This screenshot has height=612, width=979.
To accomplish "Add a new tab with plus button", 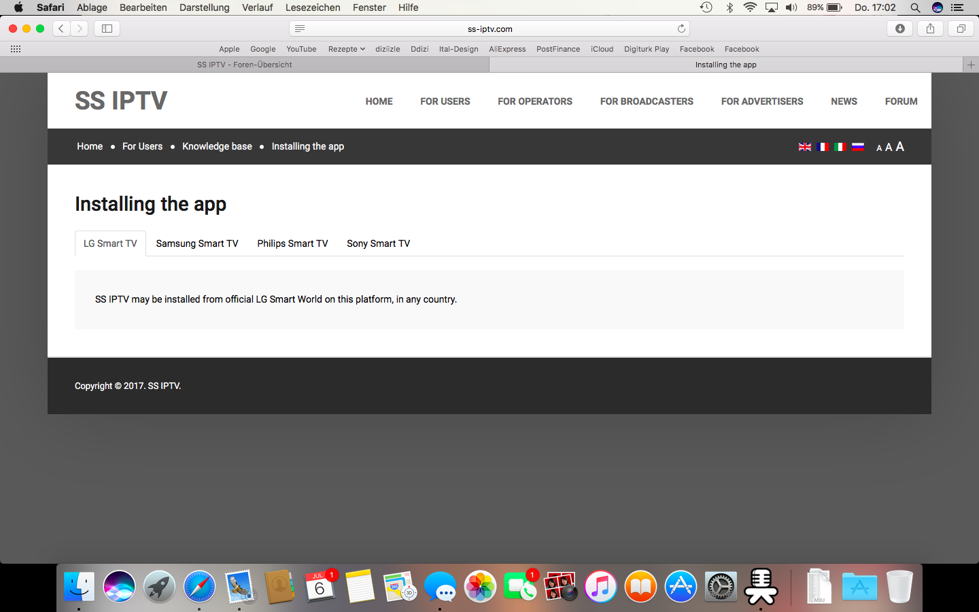I will tap(971, 65).
